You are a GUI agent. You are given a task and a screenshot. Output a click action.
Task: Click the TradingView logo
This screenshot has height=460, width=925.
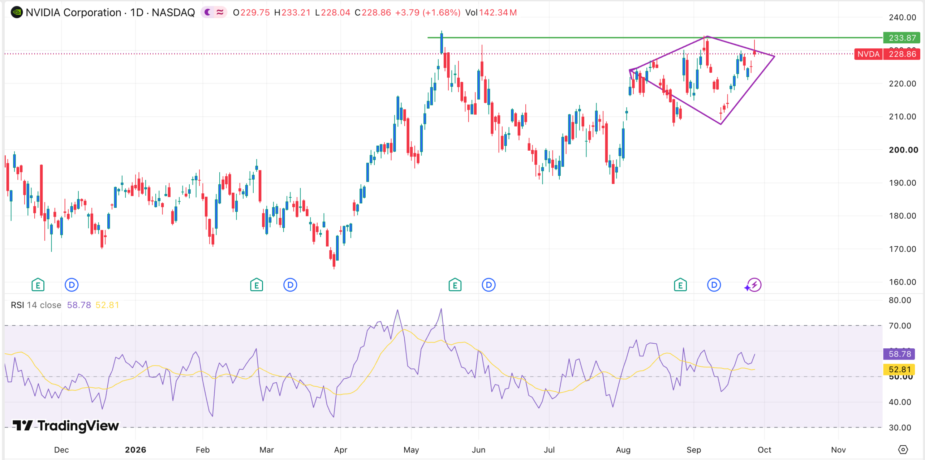[x=65, y=426]
